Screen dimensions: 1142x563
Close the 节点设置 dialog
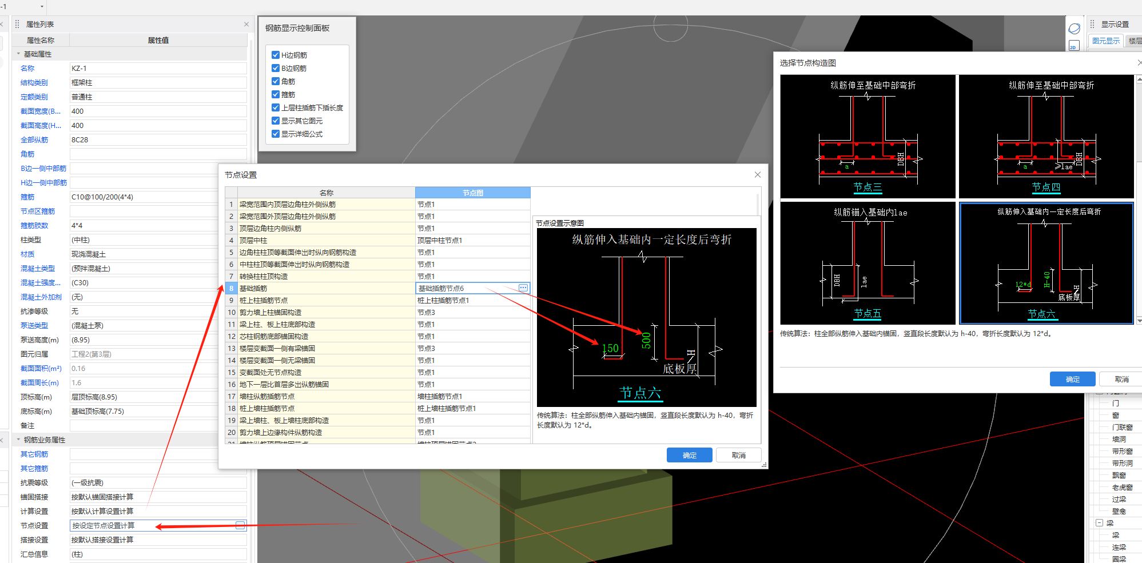coord(758,175)
